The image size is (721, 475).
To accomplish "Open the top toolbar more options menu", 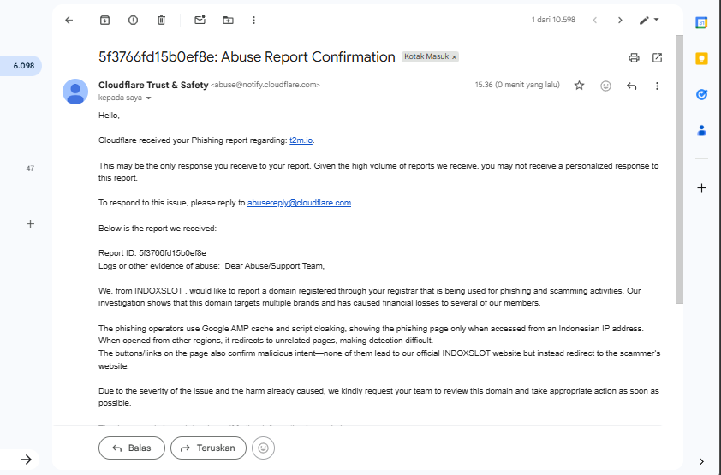I will tap(253, 21).
